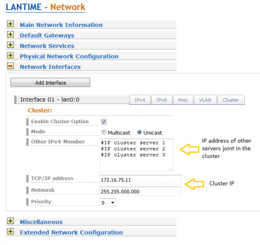The height and width of the screenshot is (245, 260).
Task: Click the 'TCP/IP address' label
Action: pyautogui.click(x=52, y=178)
